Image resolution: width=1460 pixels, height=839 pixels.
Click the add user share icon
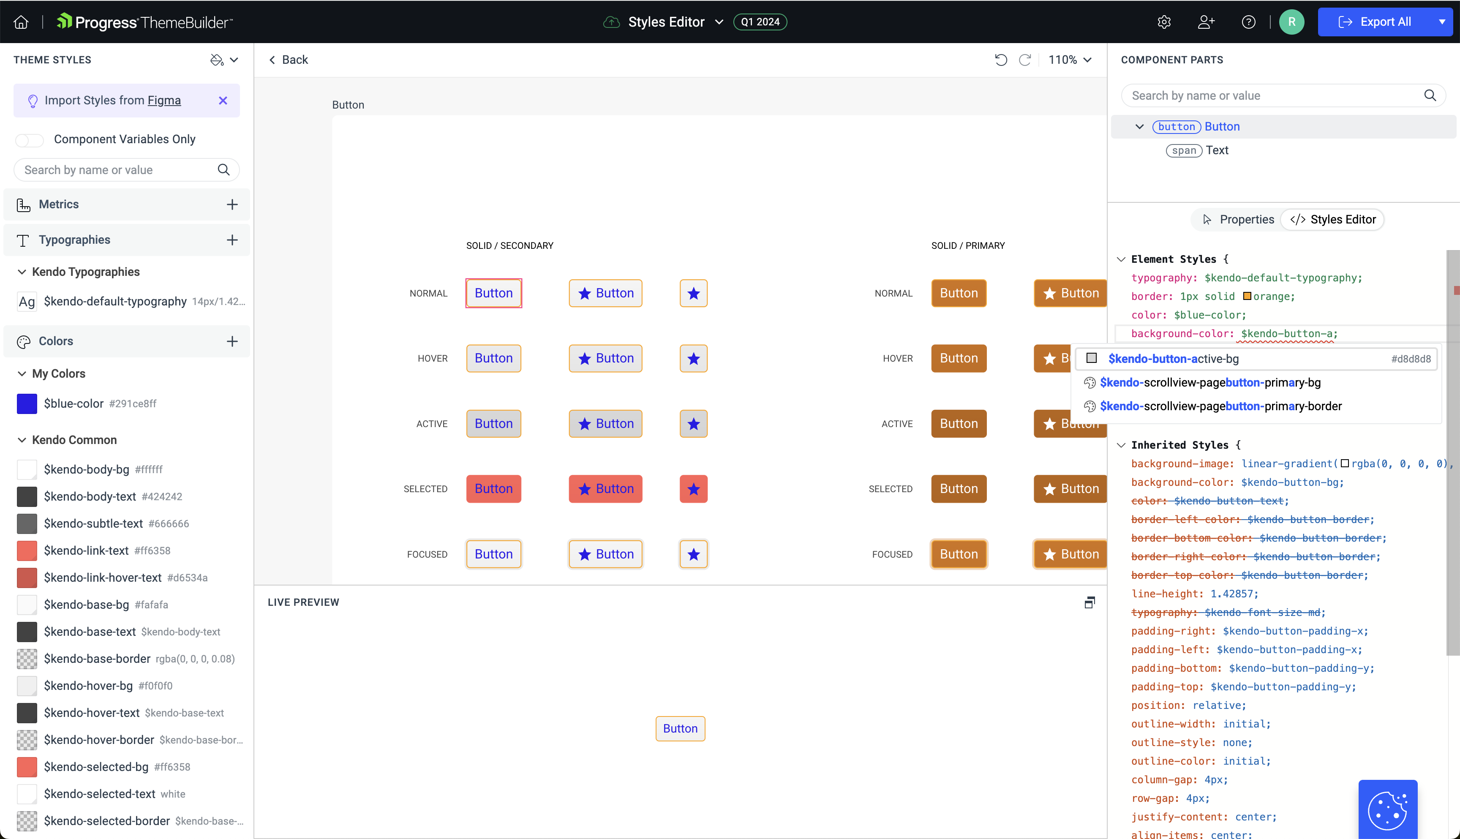(1206, 22)
